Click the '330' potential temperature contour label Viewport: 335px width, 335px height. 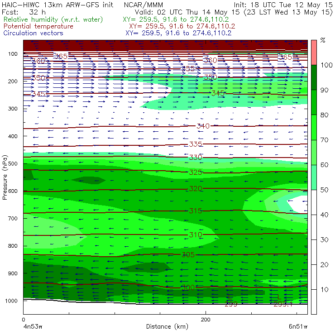[196, 158]
